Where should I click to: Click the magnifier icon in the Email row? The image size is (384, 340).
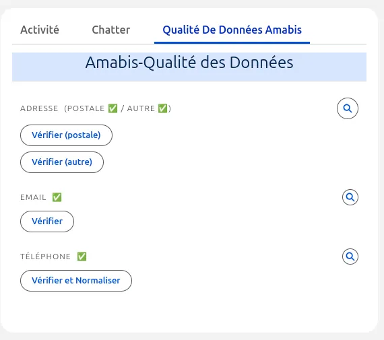pyautogui.click(x=350, y=197)
